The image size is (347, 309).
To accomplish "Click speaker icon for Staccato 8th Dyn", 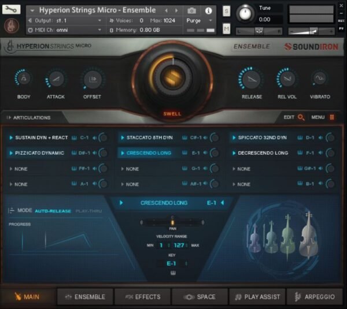I will tap(205, 137).
